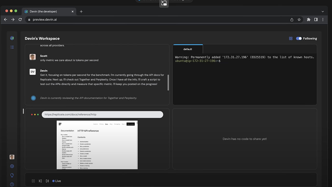This screenshot has width=332, height=187.
Task: Open Docs link in Replicate nav
Action: tap(107, 124)
